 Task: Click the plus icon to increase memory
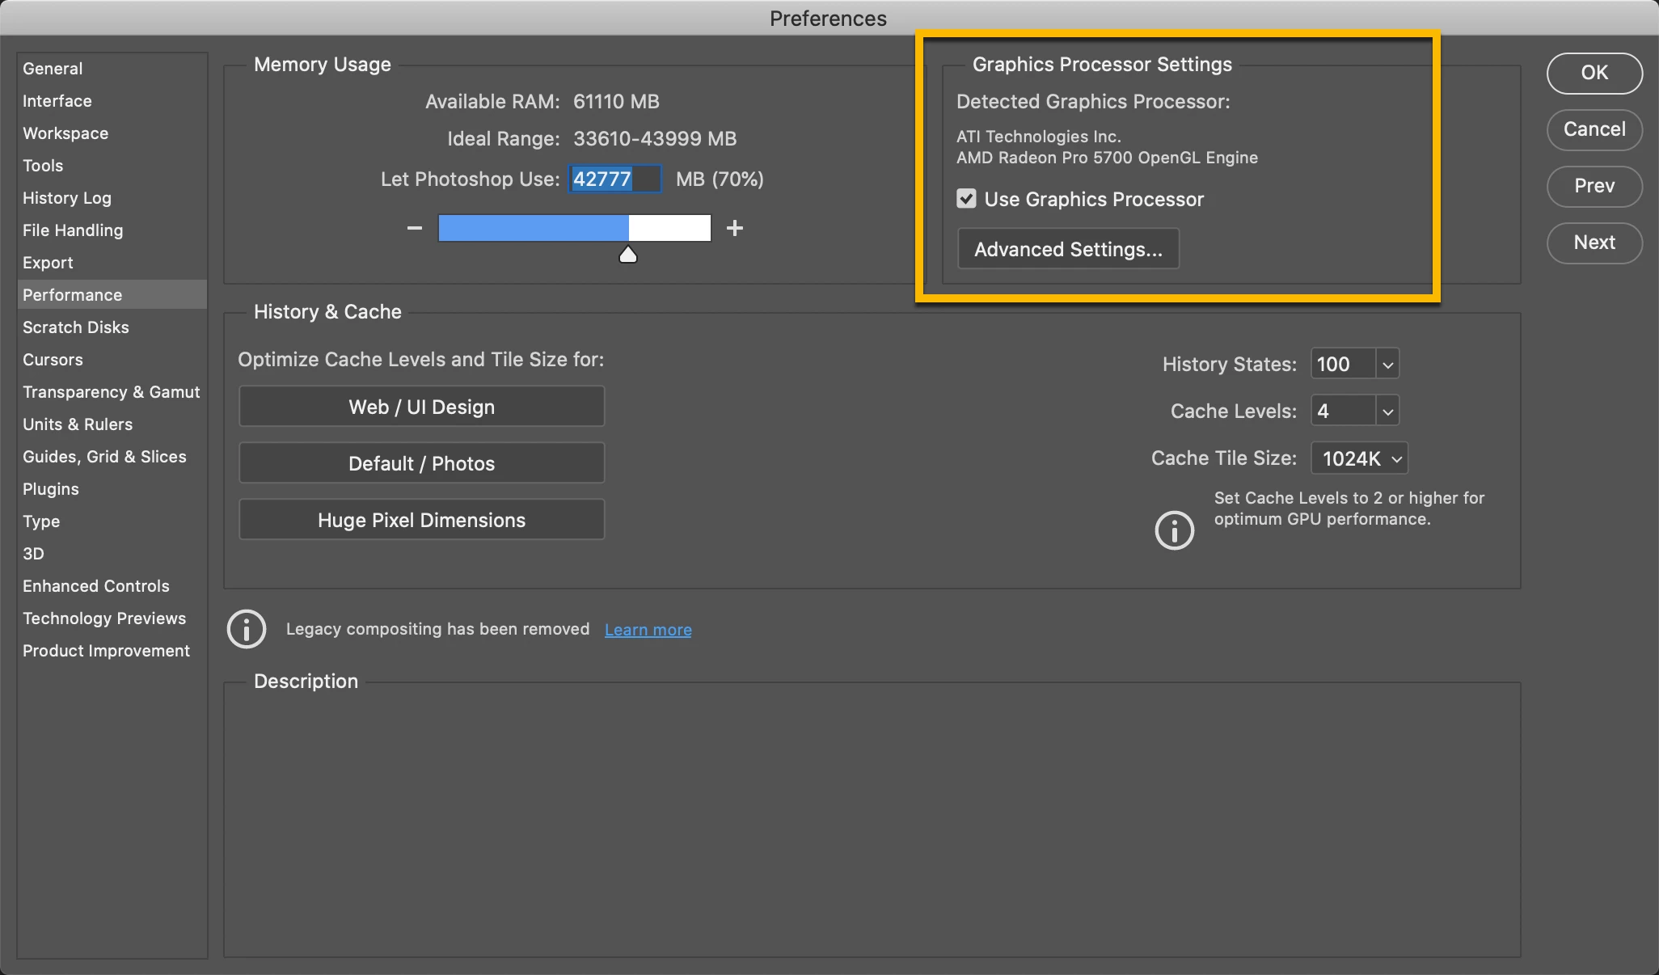coord(734,229)
